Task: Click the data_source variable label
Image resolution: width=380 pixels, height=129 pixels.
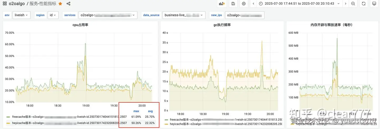Action: [151, 15]
